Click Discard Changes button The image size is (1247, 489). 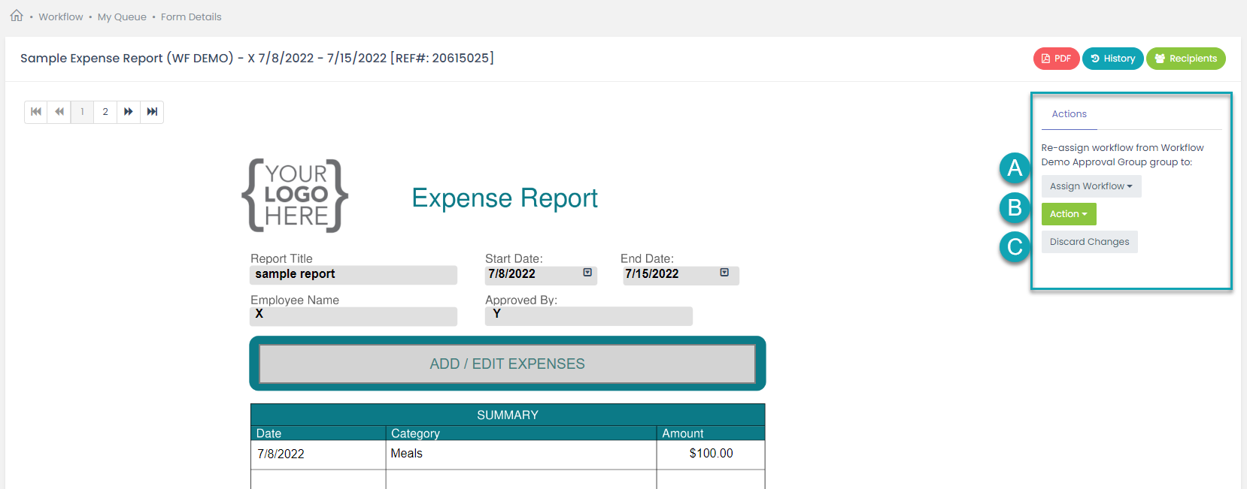[1089, 242]
